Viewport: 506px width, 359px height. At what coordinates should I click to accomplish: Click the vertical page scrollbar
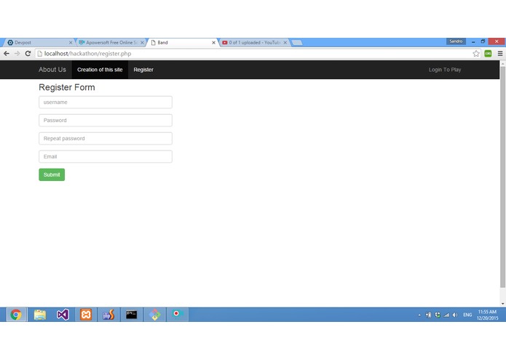click(x=502, y=177)
